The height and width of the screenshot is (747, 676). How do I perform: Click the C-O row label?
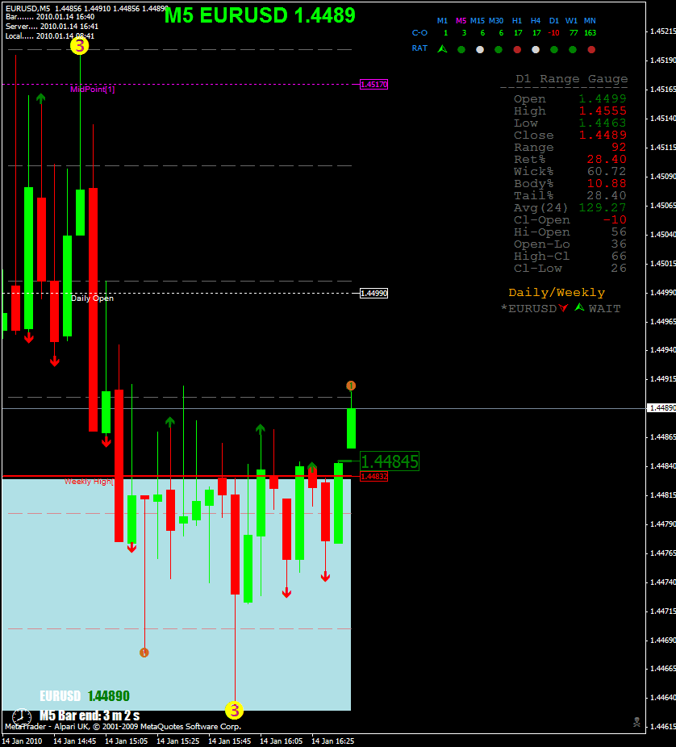coord(419,33)
